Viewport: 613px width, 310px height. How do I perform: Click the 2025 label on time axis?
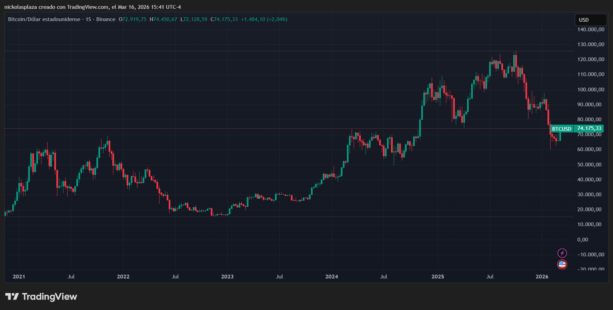[x=438, y=276]
